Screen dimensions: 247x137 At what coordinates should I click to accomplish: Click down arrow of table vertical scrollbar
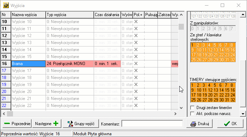(x=181, y=108)
